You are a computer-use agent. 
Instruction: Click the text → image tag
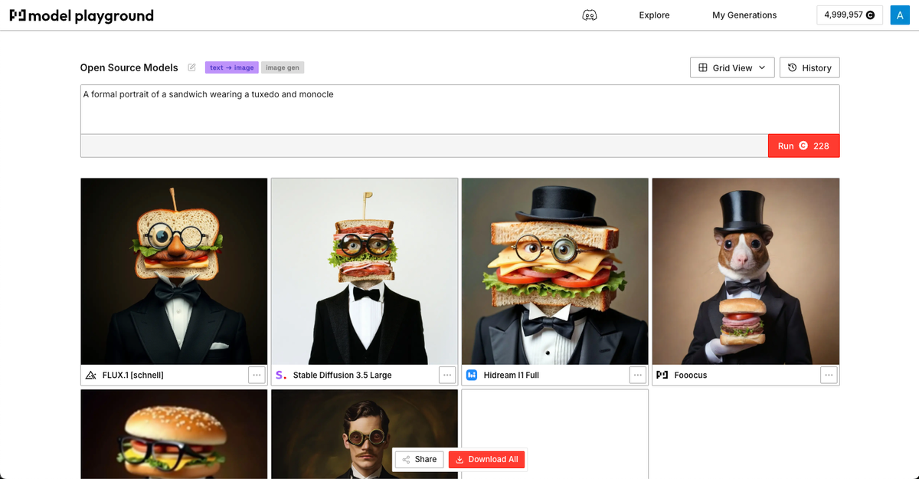231,67
